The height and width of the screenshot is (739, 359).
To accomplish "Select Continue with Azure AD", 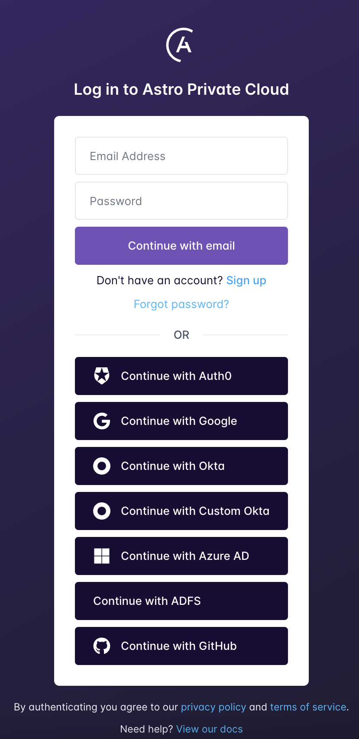I will (181, 556).
